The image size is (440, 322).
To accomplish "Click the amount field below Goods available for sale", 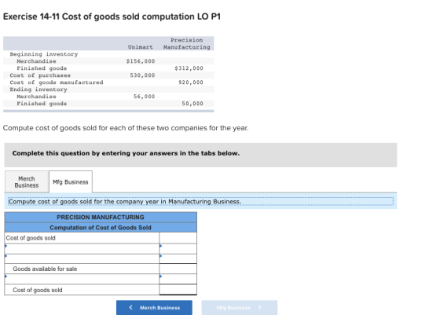I will coord(178,279).
